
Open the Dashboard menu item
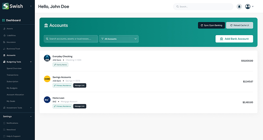tap(13, 20)
